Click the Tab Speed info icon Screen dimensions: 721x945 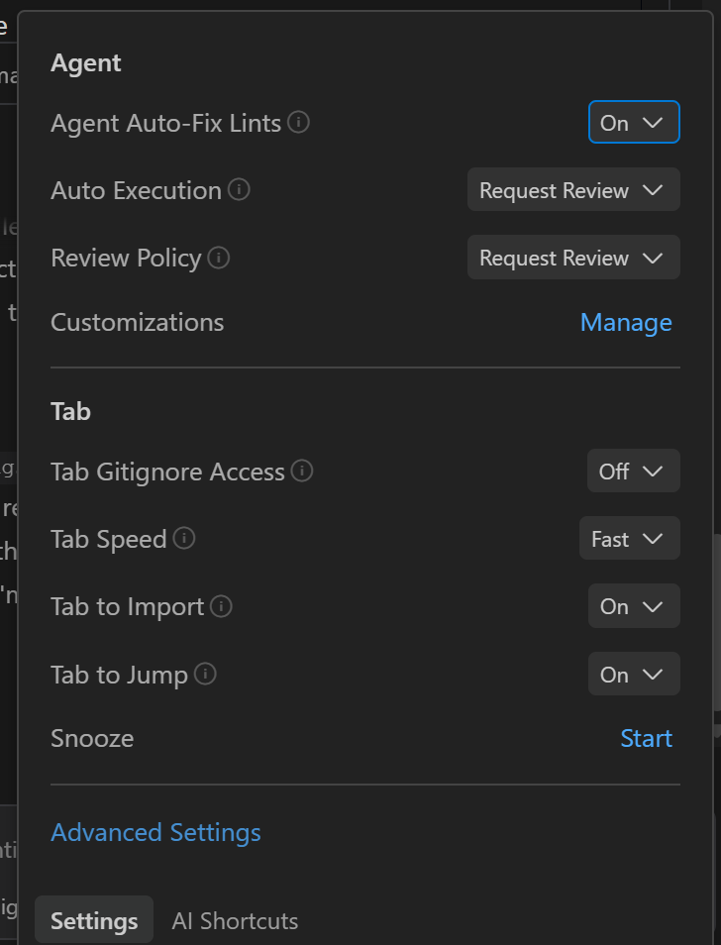click(x=184, y=538)
